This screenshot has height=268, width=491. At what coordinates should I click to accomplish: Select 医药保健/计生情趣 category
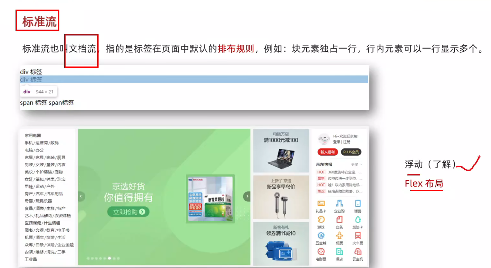pyautogui.click(x=42, y=223)
